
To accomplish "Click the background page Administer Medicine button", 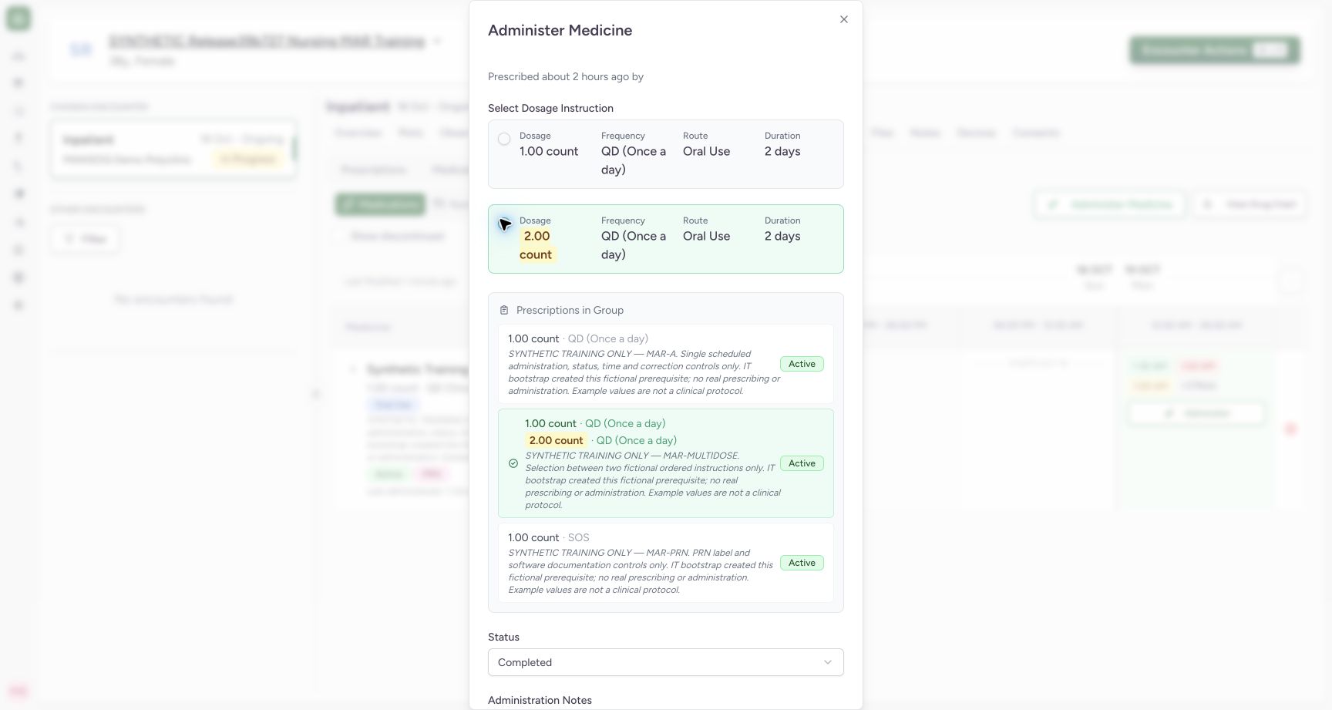I will point(1110,204).
